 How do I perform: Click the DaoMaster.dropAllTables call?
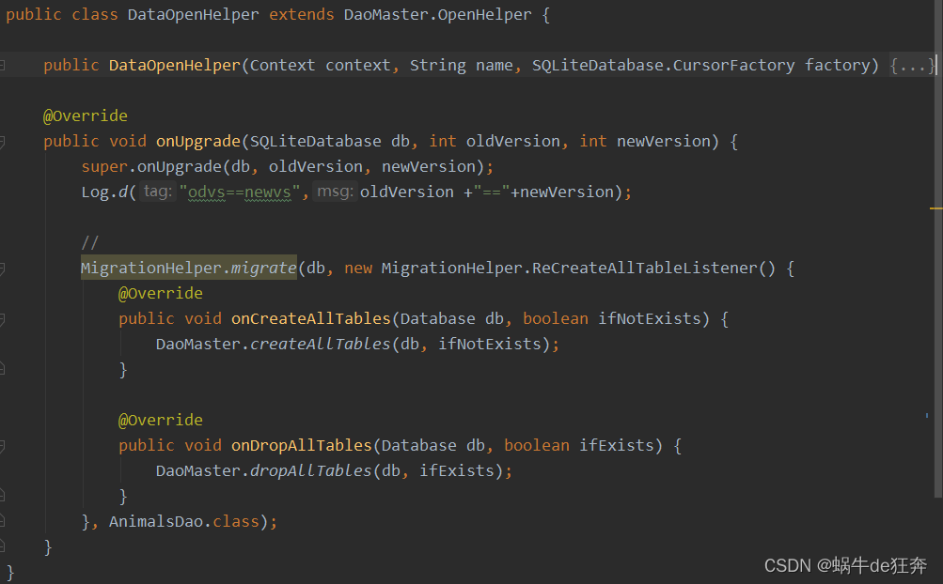click(x=264, y=471)
